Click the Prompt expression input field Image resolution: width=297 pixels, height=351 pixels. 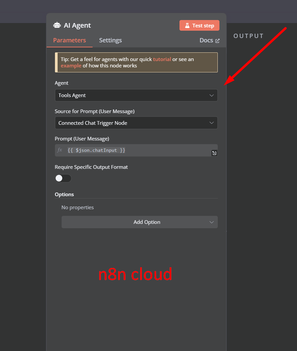coord(136,150)
